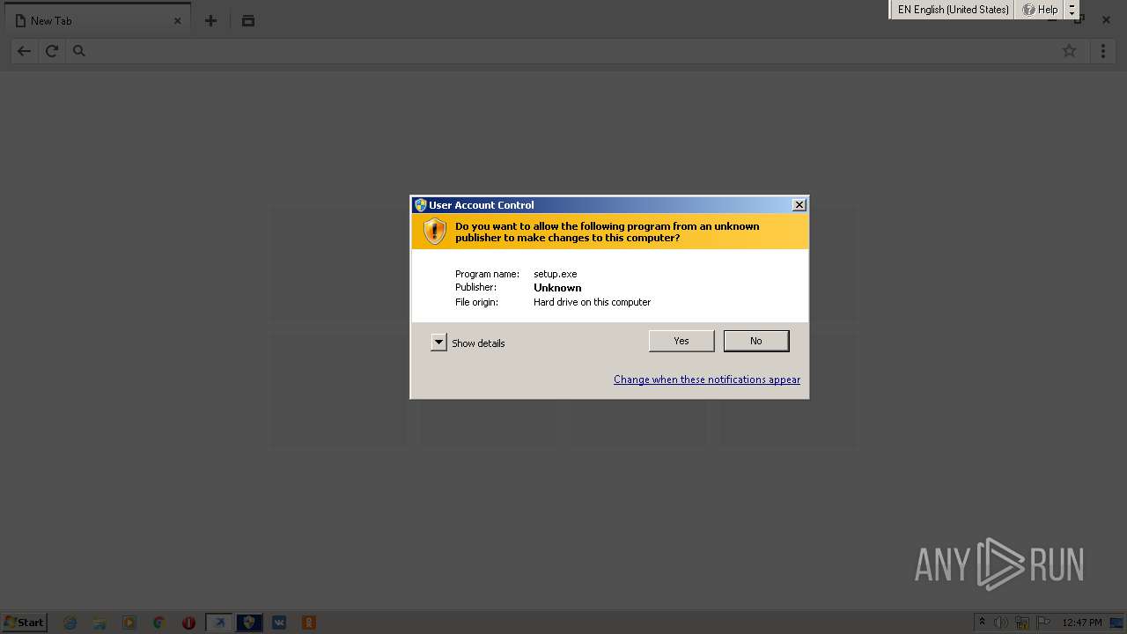Click the setup.exe program name text

tap(556, 274)
